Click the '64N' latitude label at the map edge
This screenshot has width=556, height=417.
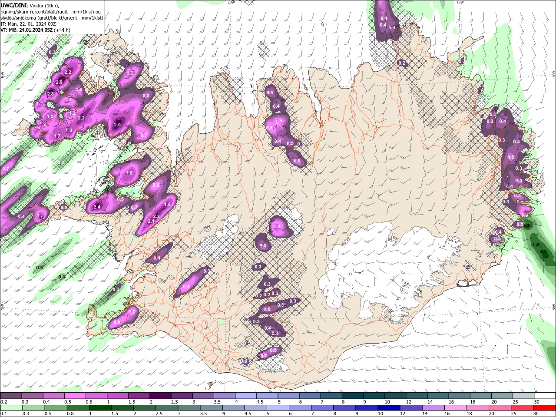(x=554, y=306)
